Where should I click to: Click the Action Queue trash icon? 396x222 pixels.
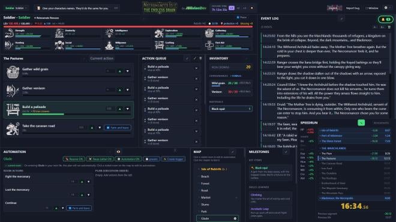point(200,58)
